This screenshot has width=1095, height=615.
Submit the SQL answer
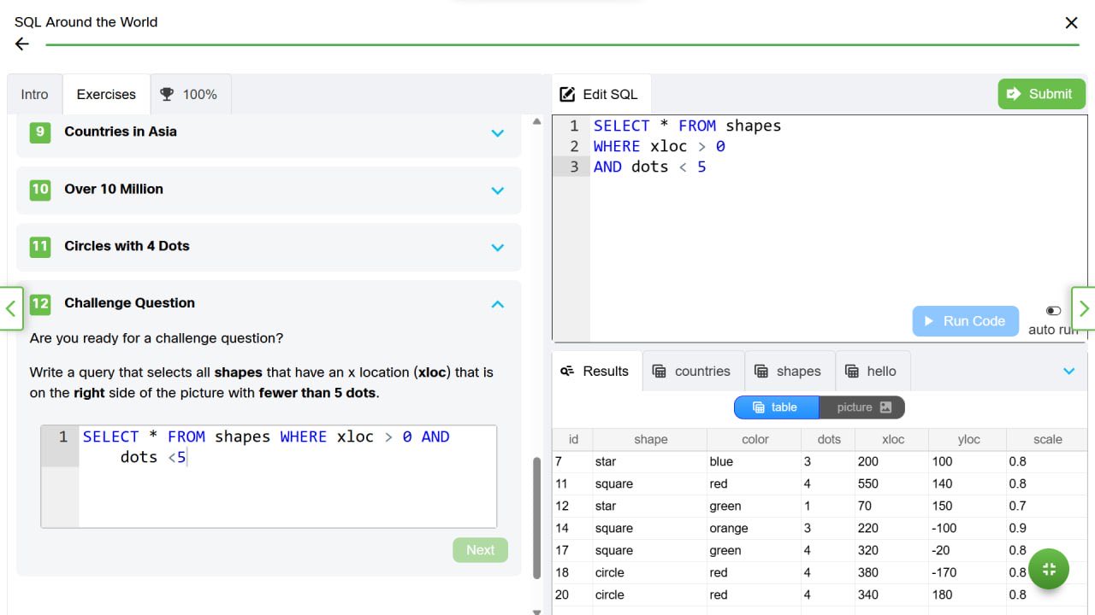[x=1040, y=94]
